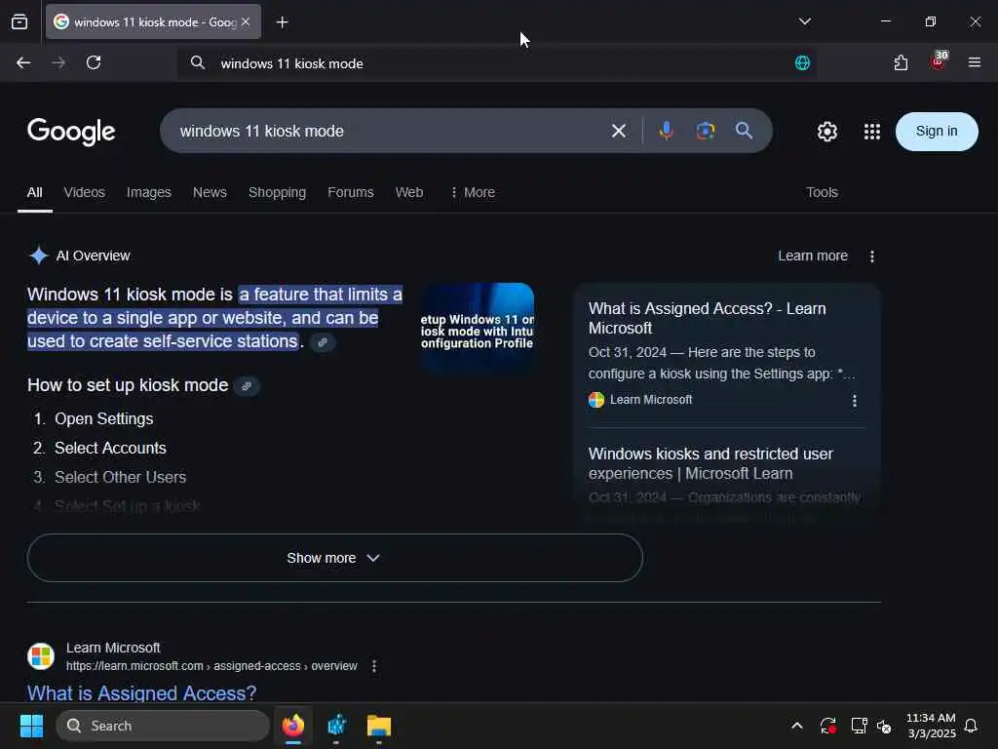Viewport: 998px width, 749px height.
Task: Open the clock showing 11:34 AM
Action: pyautogui.click(x=931, y=726)
